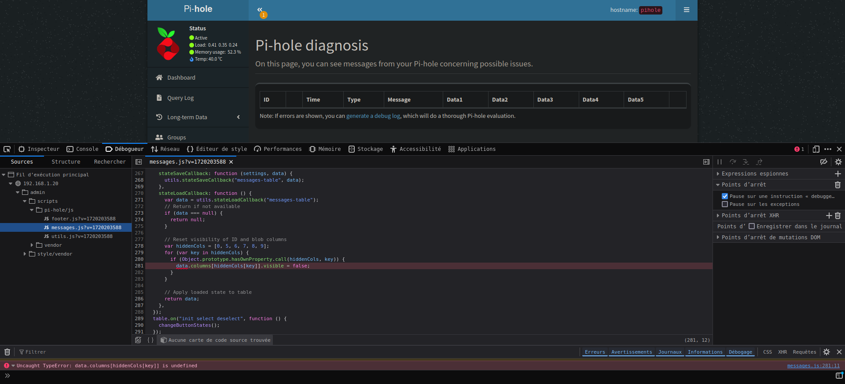The image size is (845, 384).
Task: Click the Step Over icon
Action: tap(733, 162)
